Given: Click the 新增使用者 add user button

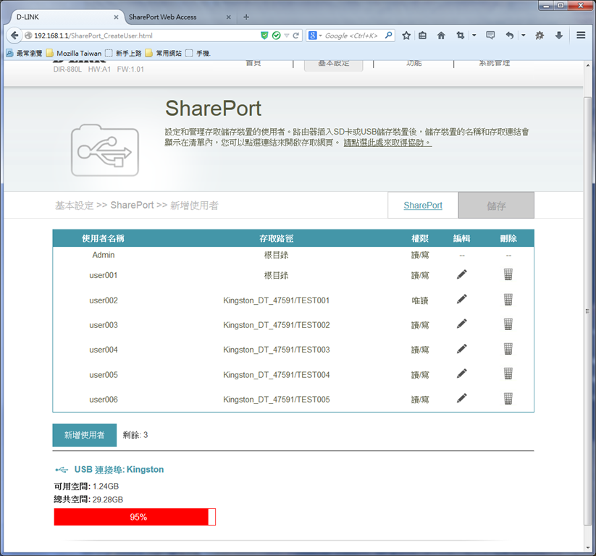Looking at the screenshot, I should (x=85, y=435).
